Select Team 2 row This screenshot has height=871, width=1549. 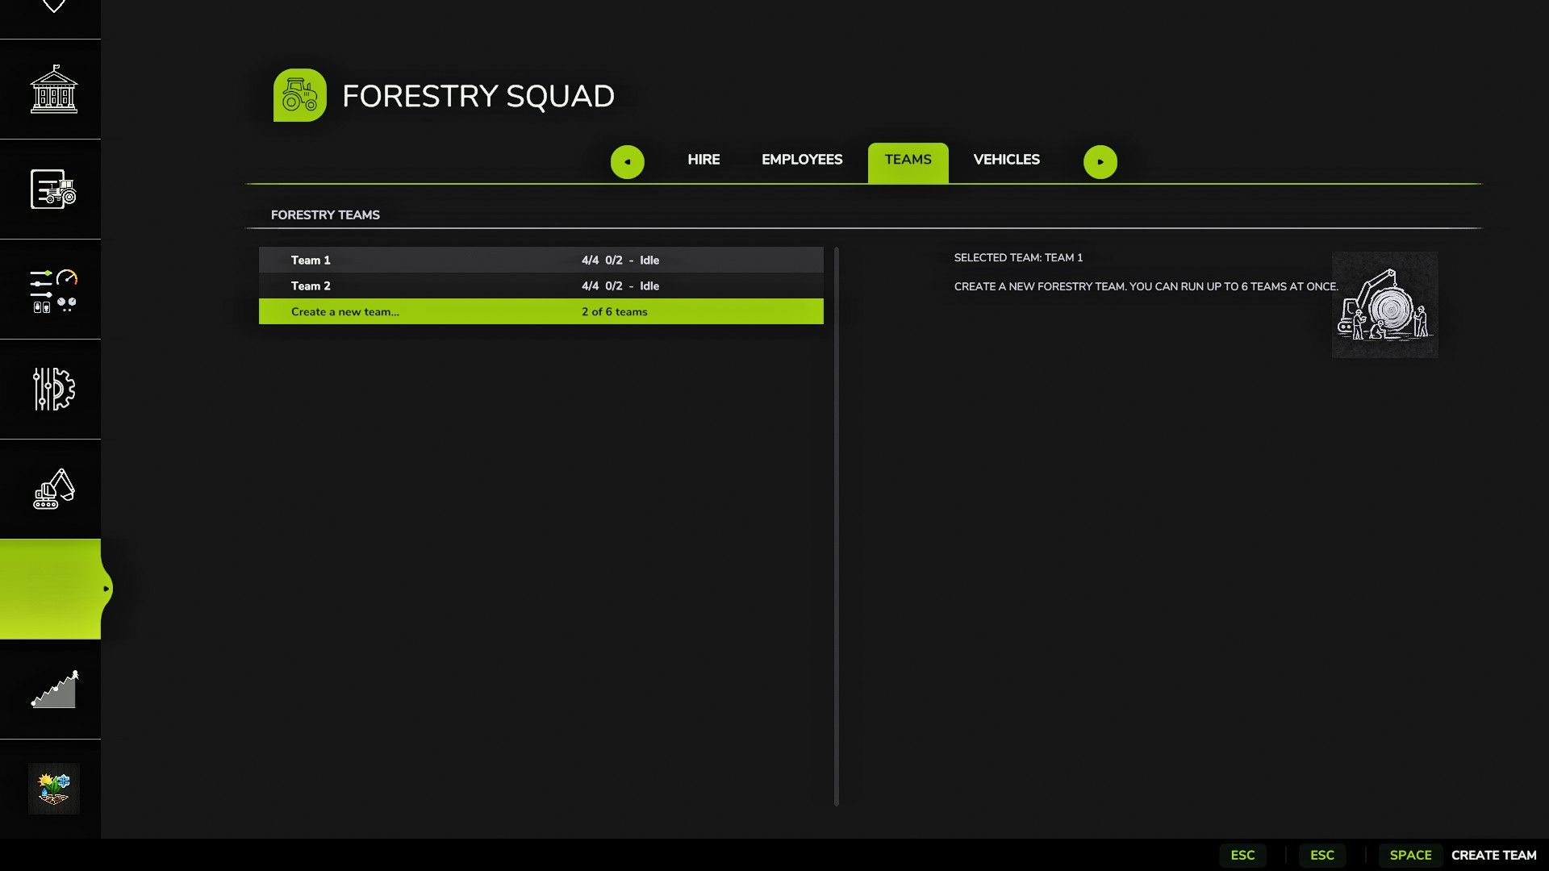click(541, 285)
